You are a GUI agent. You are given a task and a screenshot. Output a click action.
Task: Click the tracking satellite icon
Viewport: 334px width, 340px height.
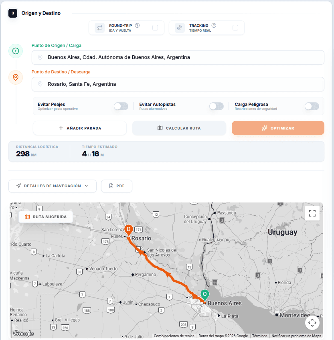coord(180,28)
